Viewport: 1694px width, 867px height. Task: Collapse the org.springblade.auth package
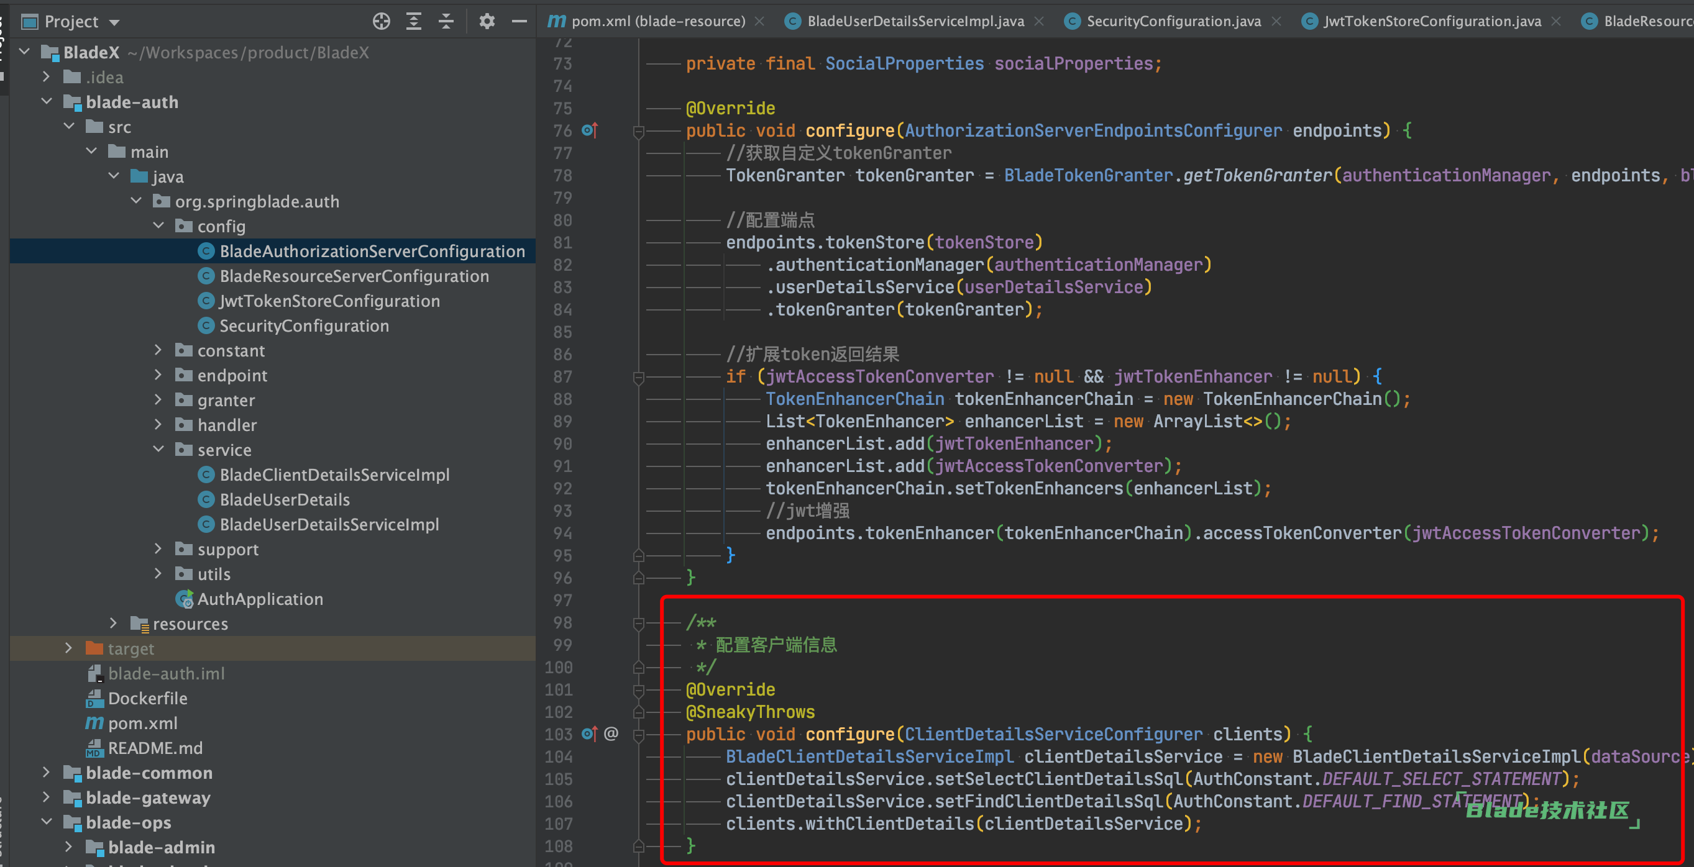coord(136,201)
